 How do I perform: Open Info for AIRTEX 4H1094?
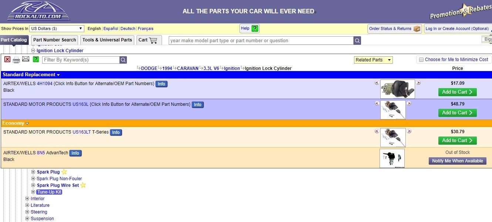pyautogui.click(x=161, y=84)
